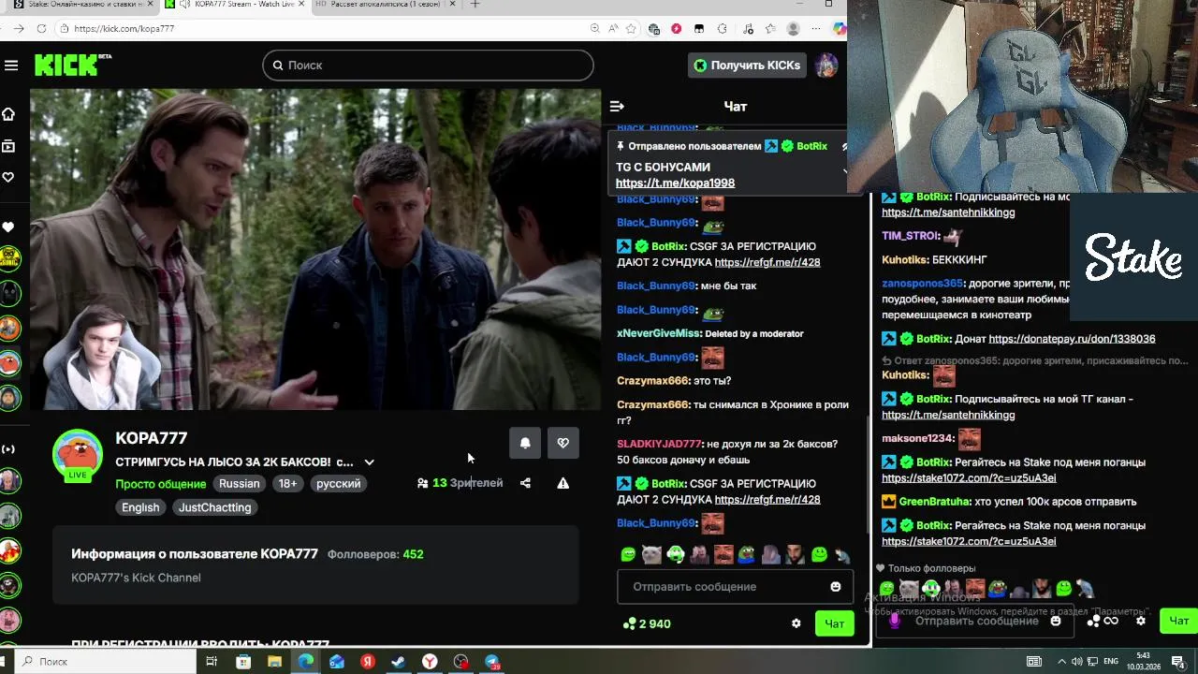Open the settings gear in the right chat window
This screenshot has height=674, width=1198.
(1141, 621)
